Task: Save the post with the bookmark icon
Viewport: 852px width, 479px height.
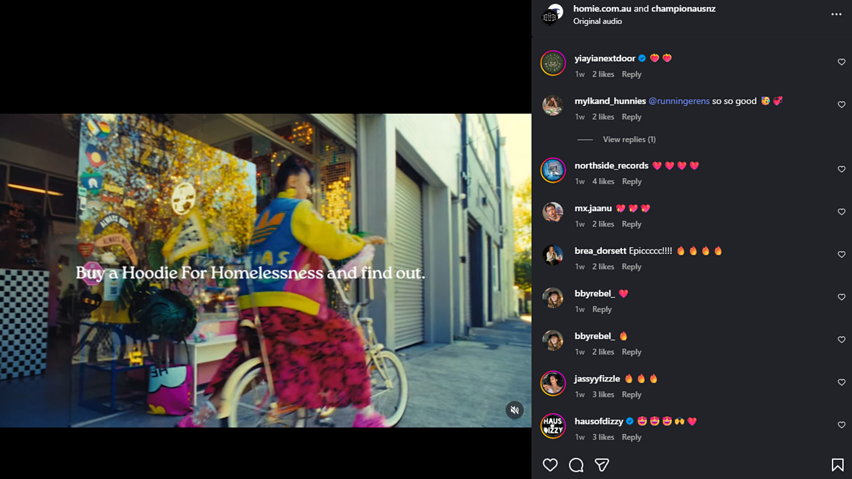Action: [x=838, y=464]
